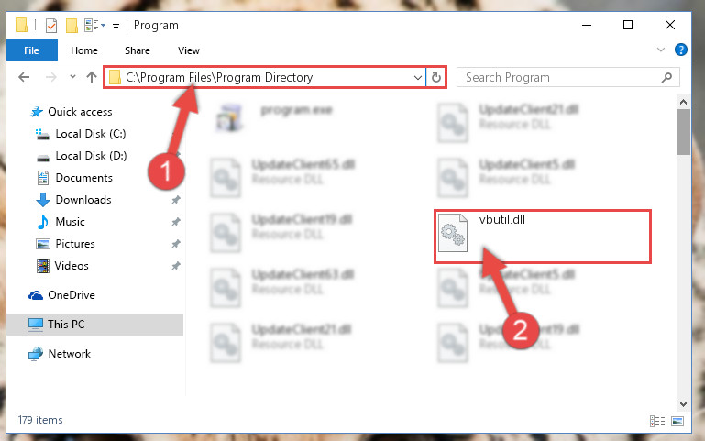Screen dimensions: 705x441
Task: Expand the ribbon with the chevron
Action: click(660, 50)
